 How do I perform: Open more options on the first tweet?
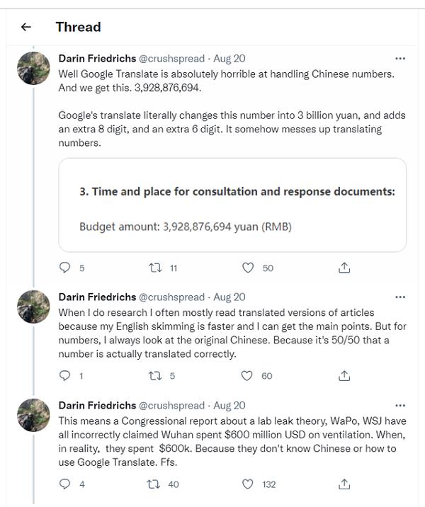click(x=400, y=58)
